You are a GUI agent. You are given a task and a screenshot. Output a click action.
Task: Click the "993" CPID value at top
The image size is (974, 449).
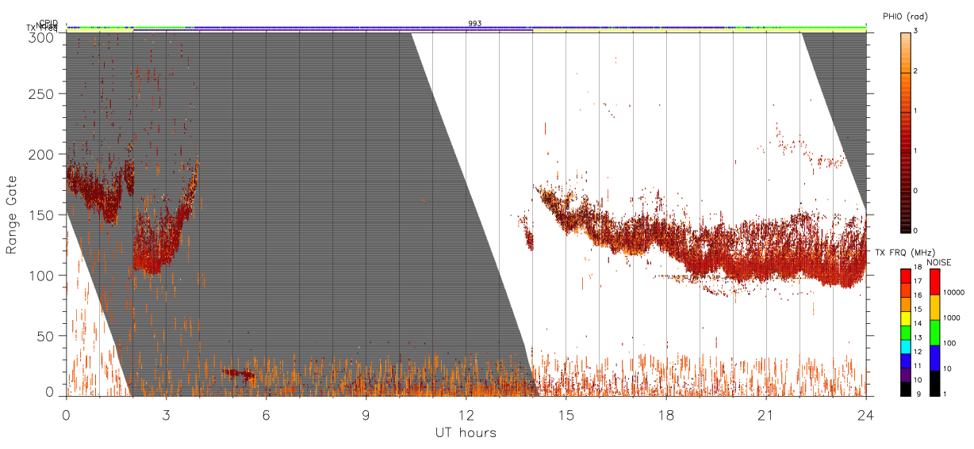click(474, 24)
